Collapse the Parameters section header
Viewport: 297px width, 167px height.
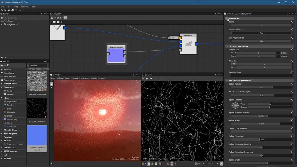227,18
